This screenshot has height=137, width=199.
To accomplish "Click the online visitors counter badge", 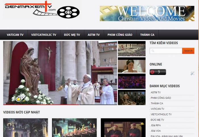I will click(x=158, y=72).
